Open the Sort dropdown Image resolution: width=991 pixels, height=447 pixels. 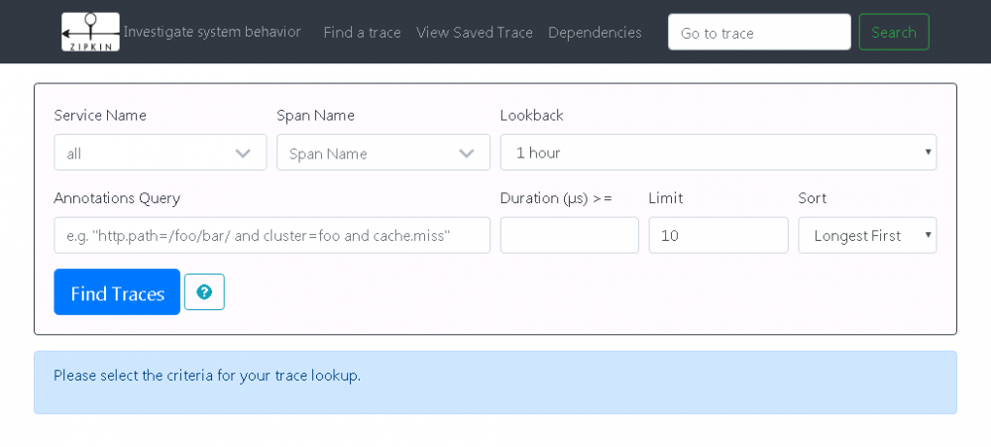867,236
